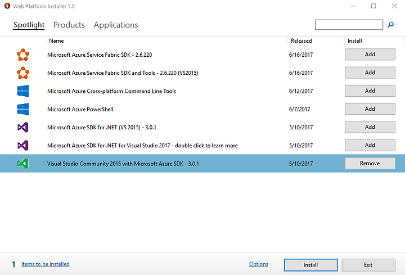This screenshot has height=275, width=405.
Task: Click the Service Fabric SDK and Tools row icon
Action: (23, 73)
